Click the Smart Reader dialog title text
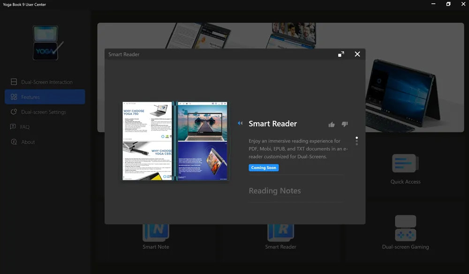469x274 pixels. (124, 54)
